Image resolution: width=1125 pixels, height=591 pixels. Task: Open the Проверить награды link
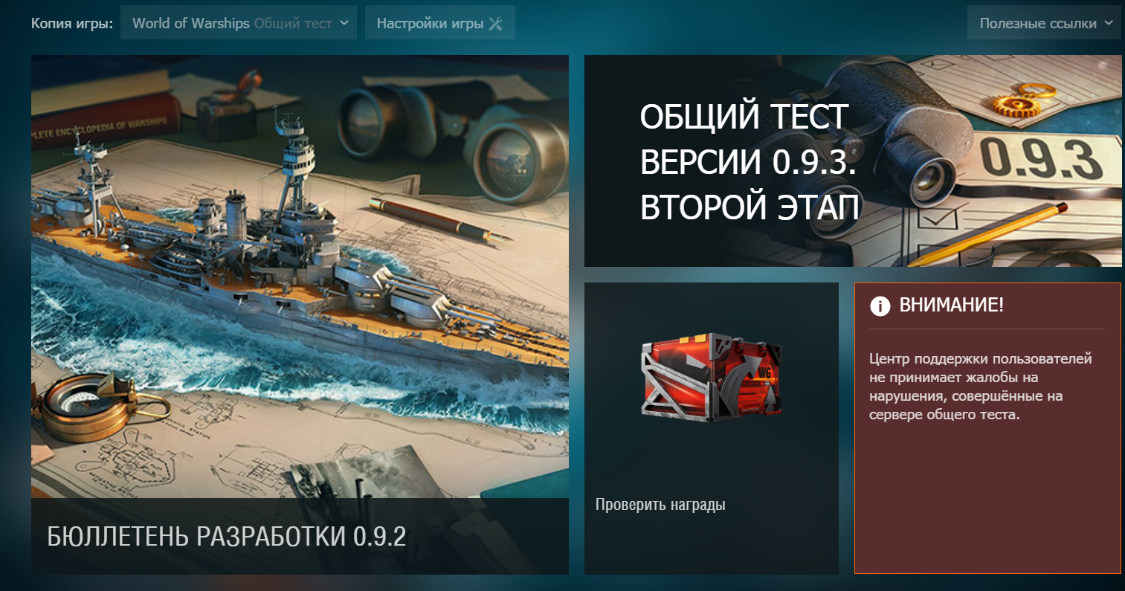click(660, 505)
